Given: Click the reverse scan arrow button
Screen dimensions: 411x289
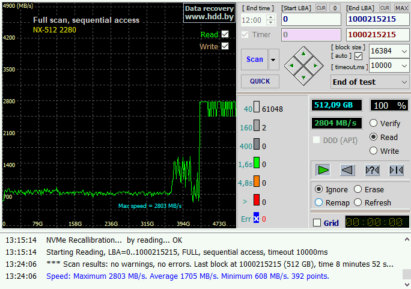Looking at the screenshot, I should (x=347, y=170).
